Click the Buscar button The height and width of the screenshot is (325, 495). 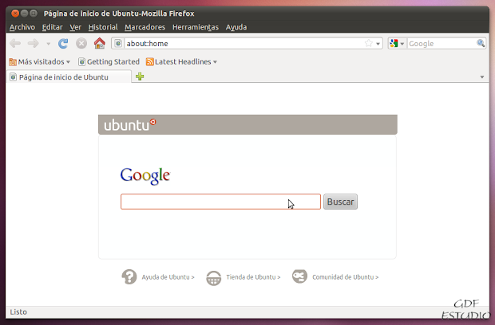[x=340, y=202]
